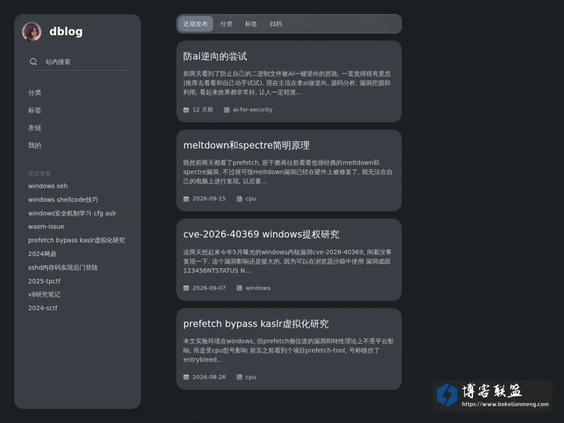Screen dimensions: 564x423
Task: Open the windows category link
Action: click(x=258, y=288)
